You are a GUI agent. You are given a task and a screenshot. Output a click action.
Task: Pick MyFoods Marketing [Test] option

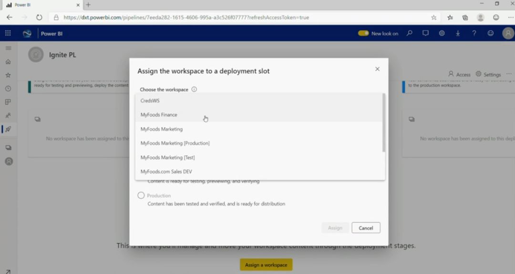(x=259, y=158)
